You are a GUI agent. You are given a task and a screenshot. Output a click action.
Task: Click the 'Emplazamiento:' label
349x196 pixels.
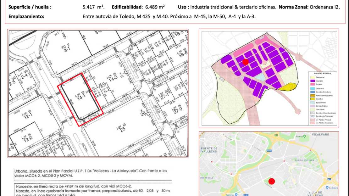(26, 16)
